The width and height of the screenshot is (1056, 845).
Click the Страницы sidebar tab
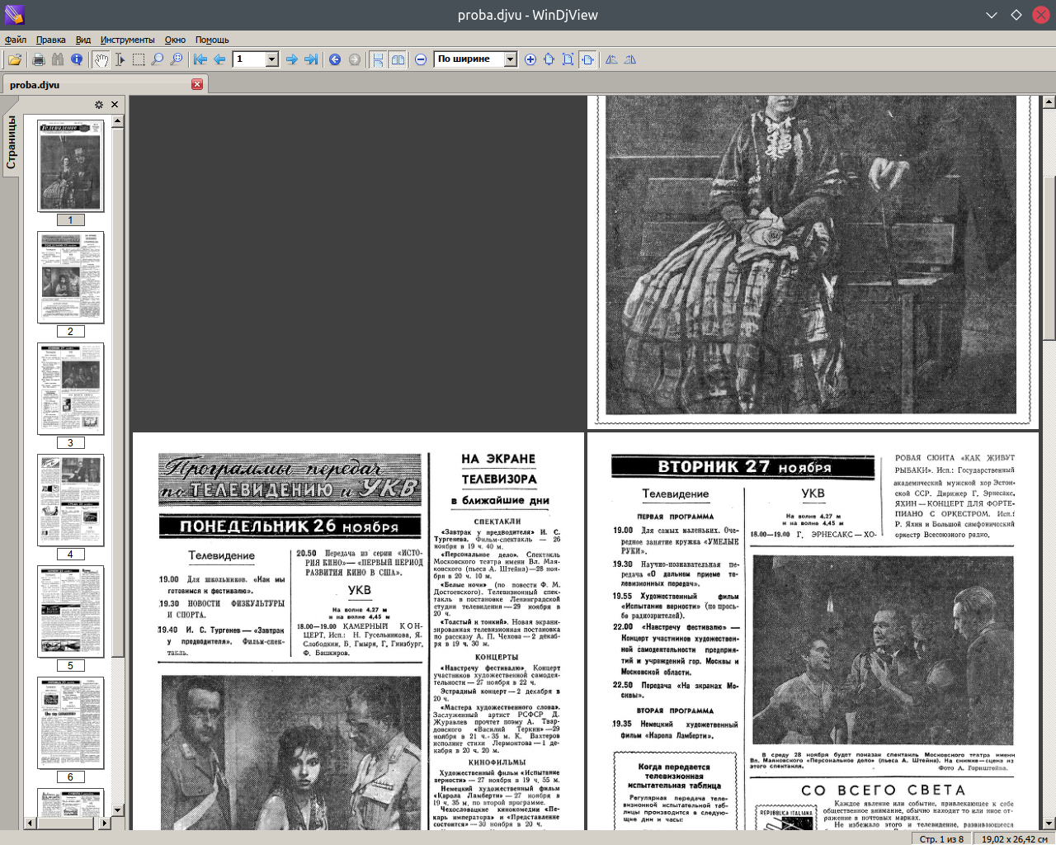11,143
